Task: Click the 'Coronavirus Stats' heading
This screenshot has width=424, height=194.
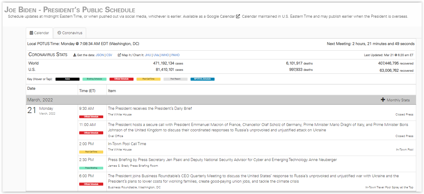Action: pyautogui.click(x=48, y=55)
